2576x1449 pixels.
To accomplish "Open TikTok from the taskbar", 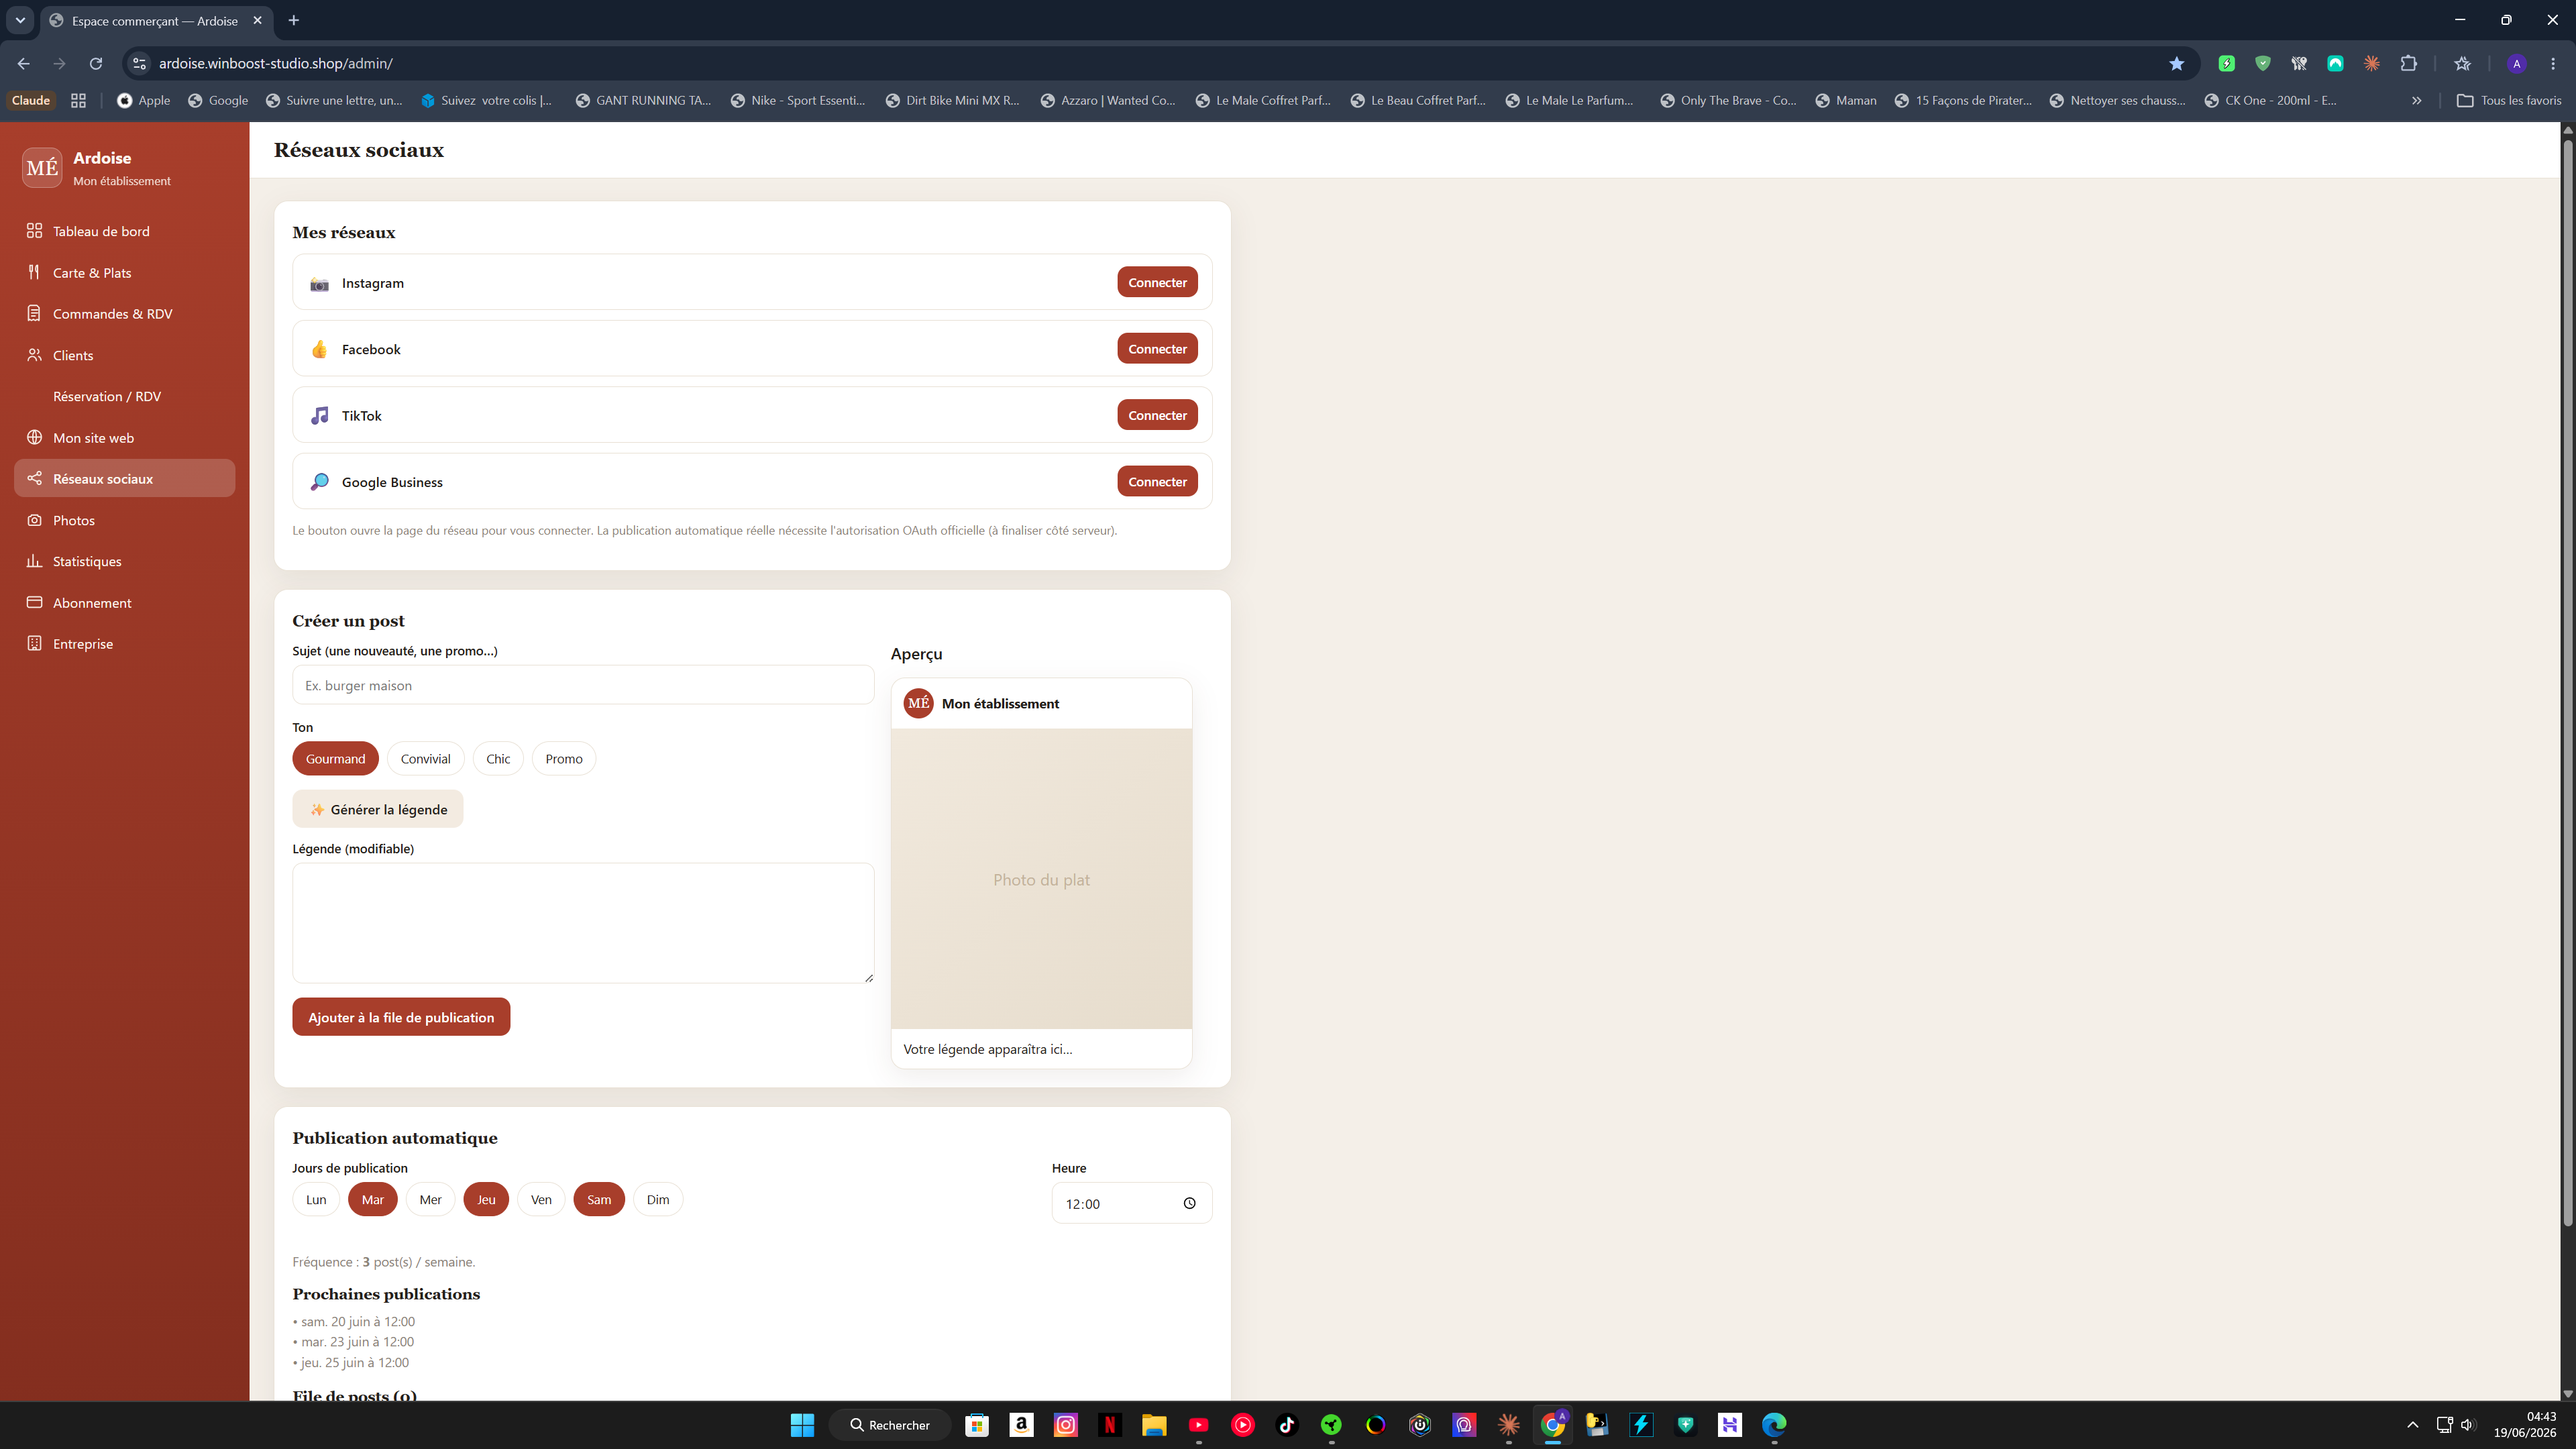I will pyautogui.click(x=1287, y=1424).
